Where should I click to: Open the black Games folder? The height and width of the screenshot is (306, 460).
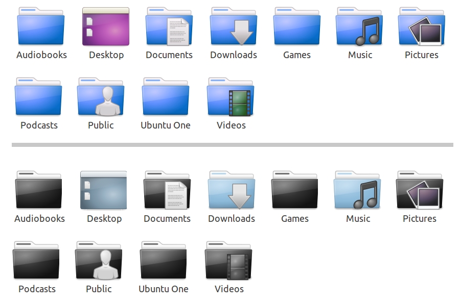pyautogui.click(x=295, y=190)
